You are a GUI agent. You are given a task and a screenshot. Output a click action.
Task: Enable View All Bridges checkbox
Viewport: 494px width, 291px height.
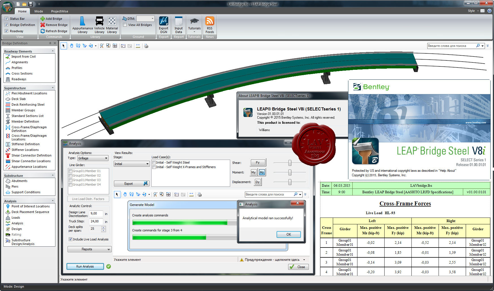125,25
